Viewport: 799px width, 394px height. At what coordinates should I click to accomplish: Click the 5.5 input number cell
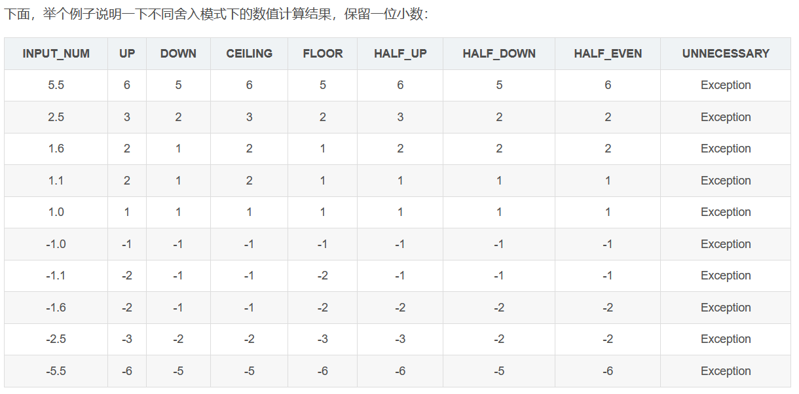click(56, 85)
